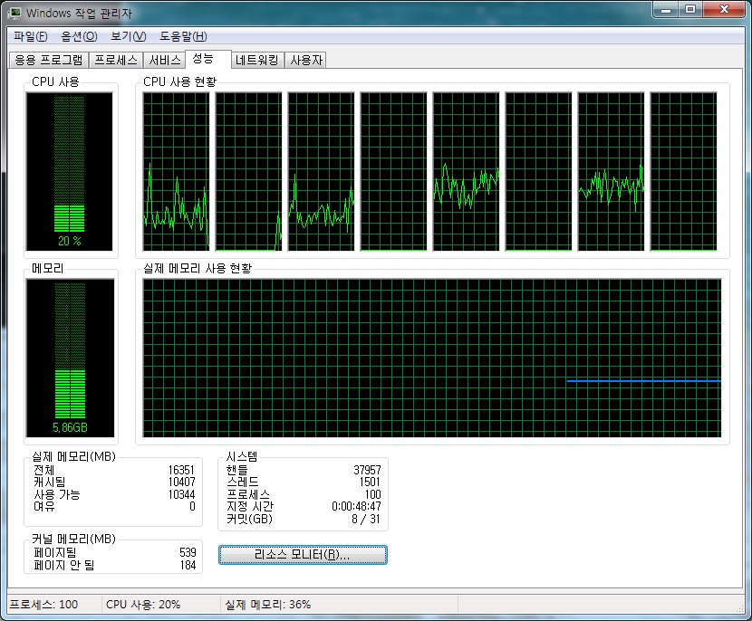This screenshot has width=752, height=621.
Task: Open the 도움말(H) menu
Action: point(183,36)
